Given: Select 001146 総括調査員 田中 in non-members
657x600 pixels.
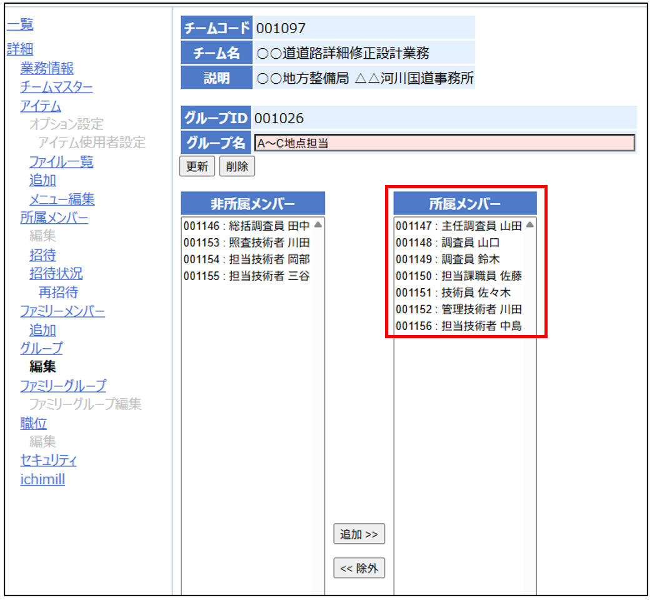Looking at the screenshot, I should click(x=246, y=226).
